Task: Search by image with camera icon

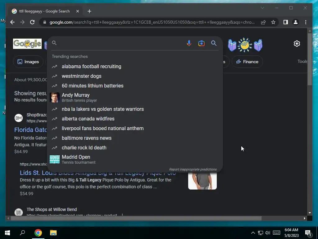Action: pyautogui.click(x=201, y=43)
